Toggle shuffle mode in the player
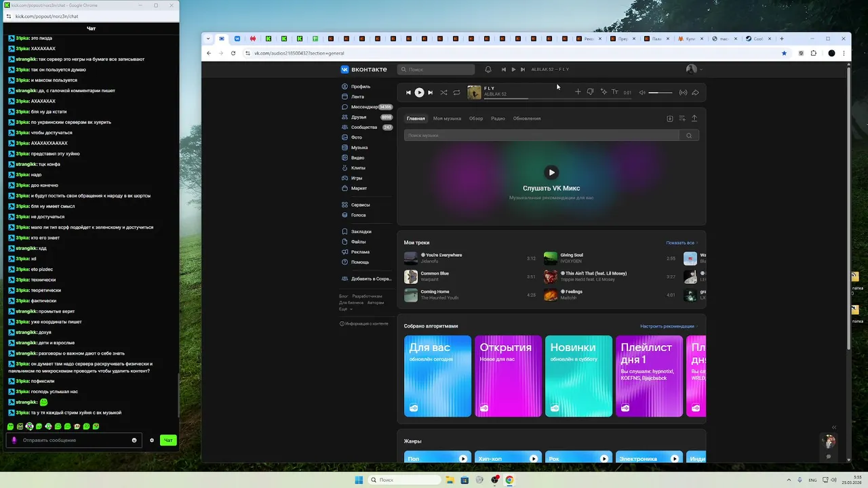Screen dimensions: 868x488 click(x=443, y=92)
